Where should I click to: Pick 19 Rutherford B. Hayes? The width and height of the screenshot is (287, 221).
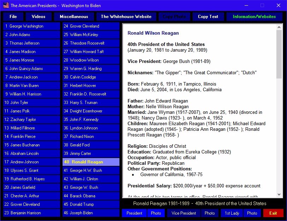pos(32,179)
